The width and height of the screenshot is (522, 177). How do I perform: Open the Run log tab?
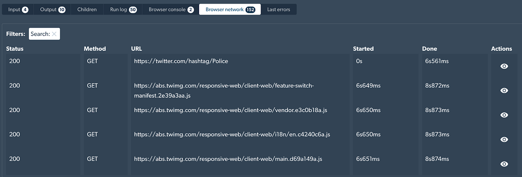(x=123, y=10)
